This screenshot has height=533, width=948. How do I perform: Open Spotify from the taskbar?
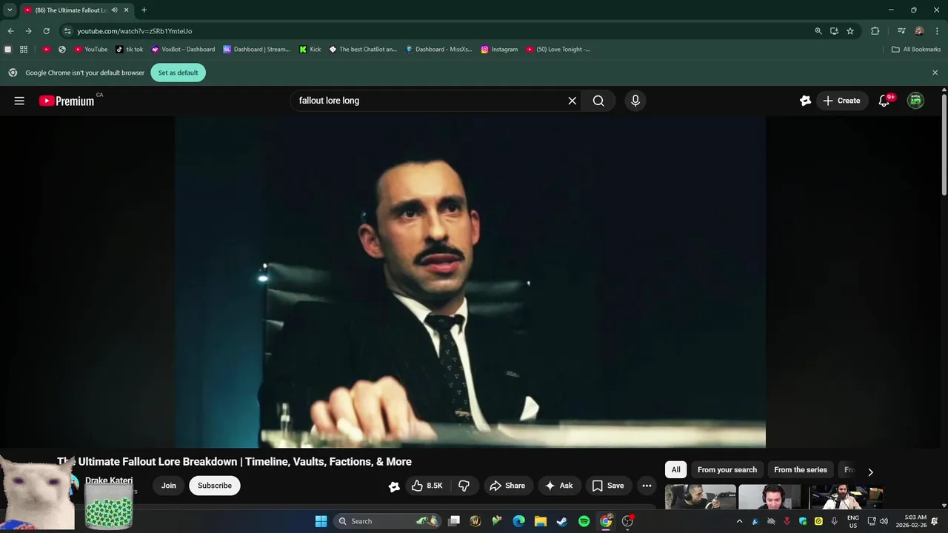click(584, 521)
